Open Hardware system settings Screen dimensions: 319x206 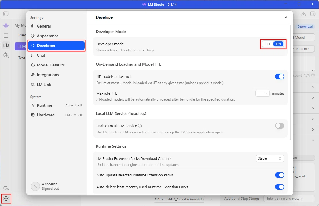[x=56, y=115]
